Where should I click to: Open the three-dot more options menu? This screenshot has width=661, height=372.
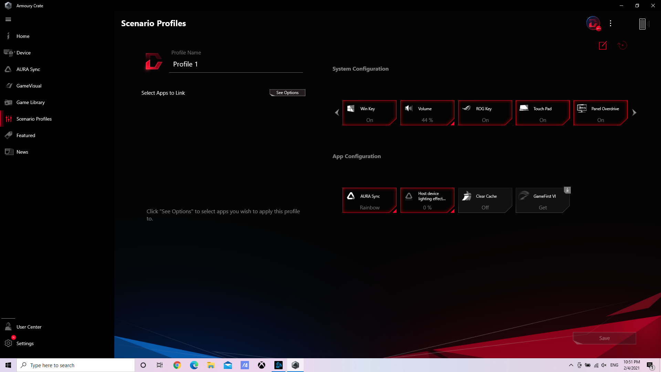coord(610,23)
